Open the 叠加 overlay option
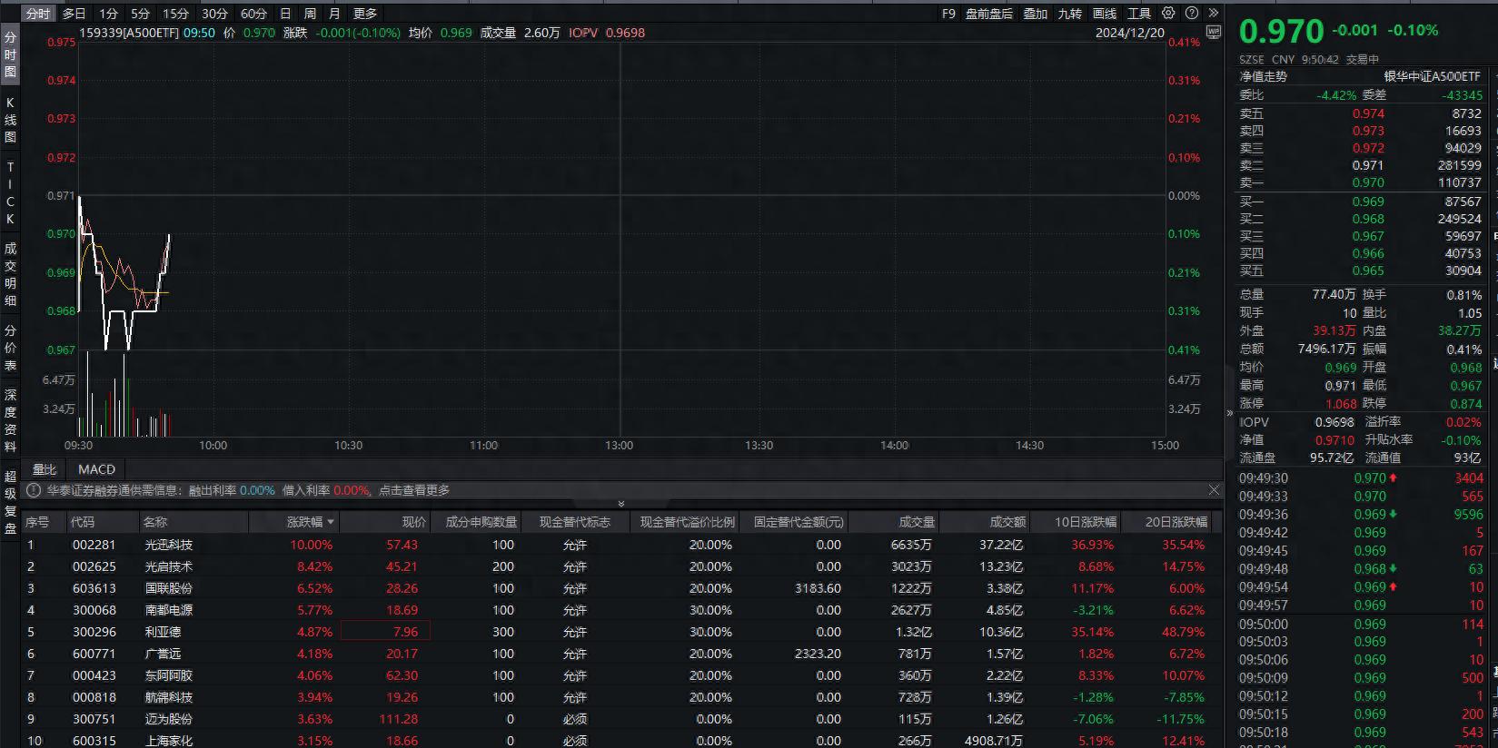 click(x=1036, y=14)
